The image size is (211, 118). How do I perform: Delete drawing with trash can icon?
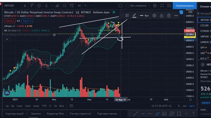(169, 16)
